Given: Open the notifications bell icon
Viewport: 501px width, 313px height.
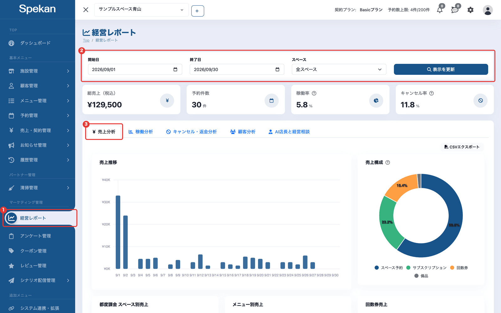Looking at the screenshot, I should point(440,10).
